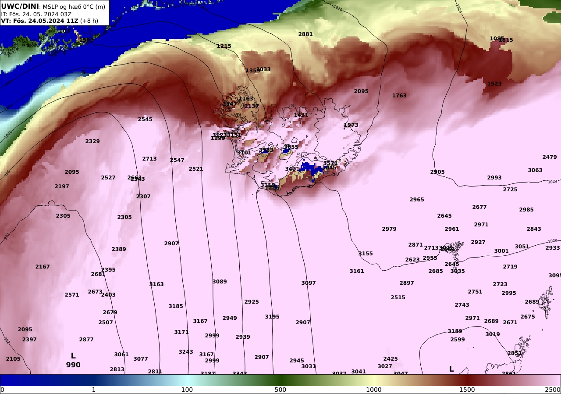Click the low pressure marker L 990
Image resolution: width=561 pixels, height=394 pixels.
pyautogui.click(x=73, y=360)
